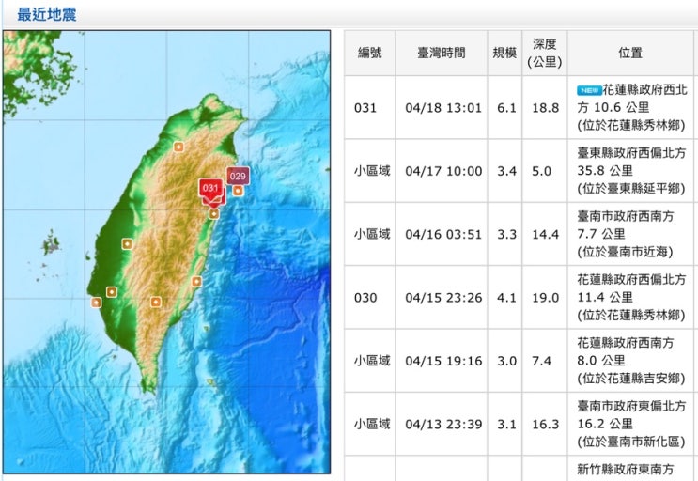The width and height of the screenshot is (698, 481).
Task: Sort by the 臺灣時間 column header
Action: coord(442,53)
